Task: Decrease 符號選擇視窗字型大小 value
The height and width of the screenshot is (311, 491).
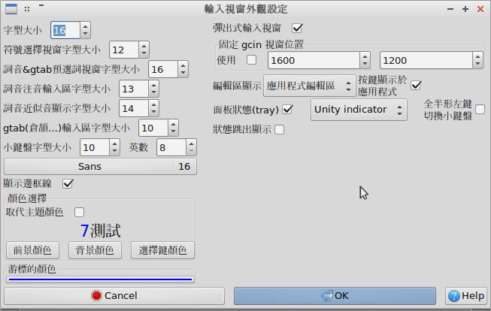Action: 144,53
